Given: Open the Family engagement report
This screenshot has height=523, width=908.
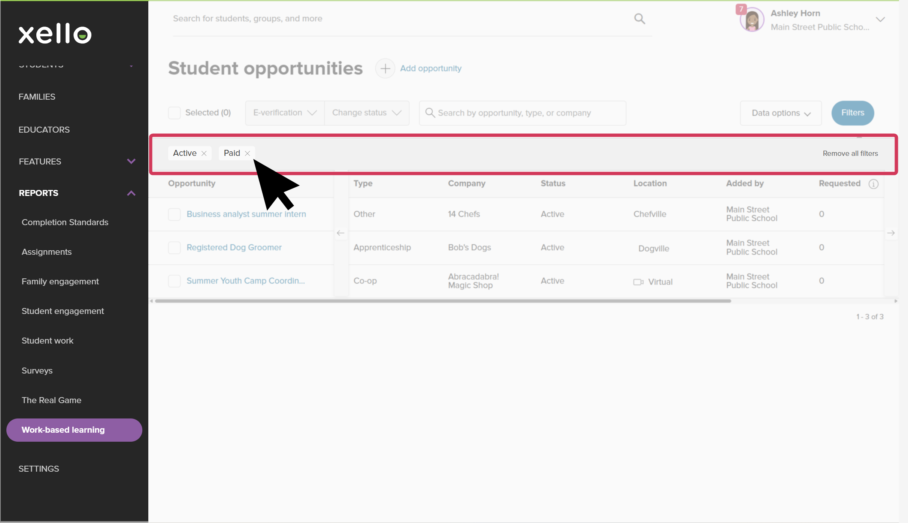Looking at the screenshot, I should 60,281.
